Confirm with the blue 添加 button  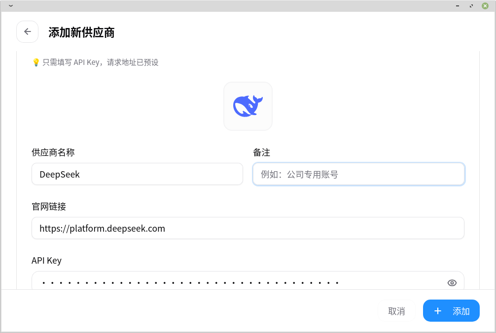452,311
